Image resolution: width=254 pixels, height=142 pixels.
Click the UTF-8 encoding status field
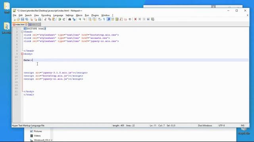[221, 125]
